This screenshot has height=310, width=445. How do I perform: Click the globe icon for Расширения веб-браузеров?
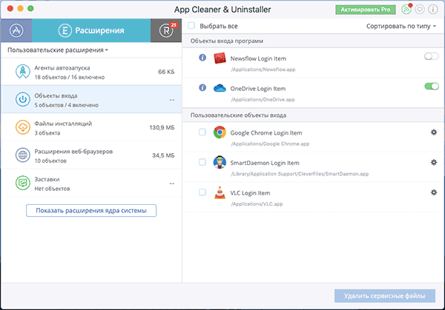[x=23, y=155]
